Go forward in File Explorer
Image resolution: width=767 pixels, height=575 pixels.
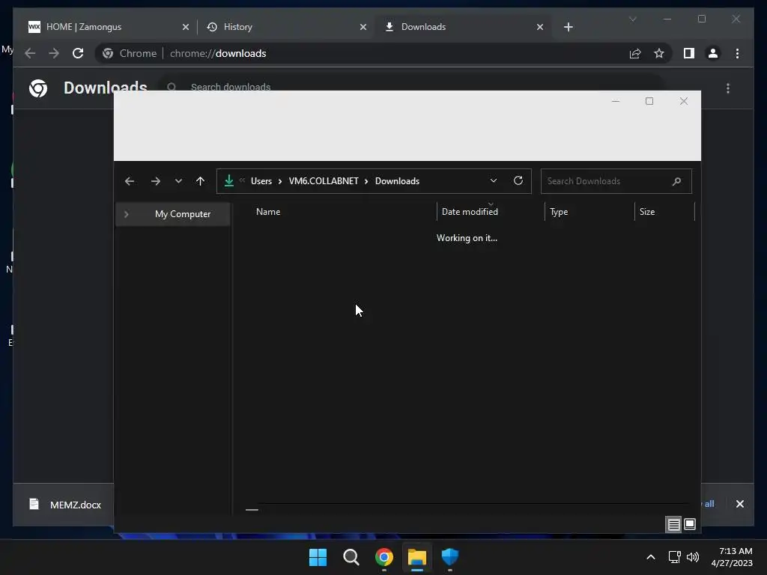[156, 181]
